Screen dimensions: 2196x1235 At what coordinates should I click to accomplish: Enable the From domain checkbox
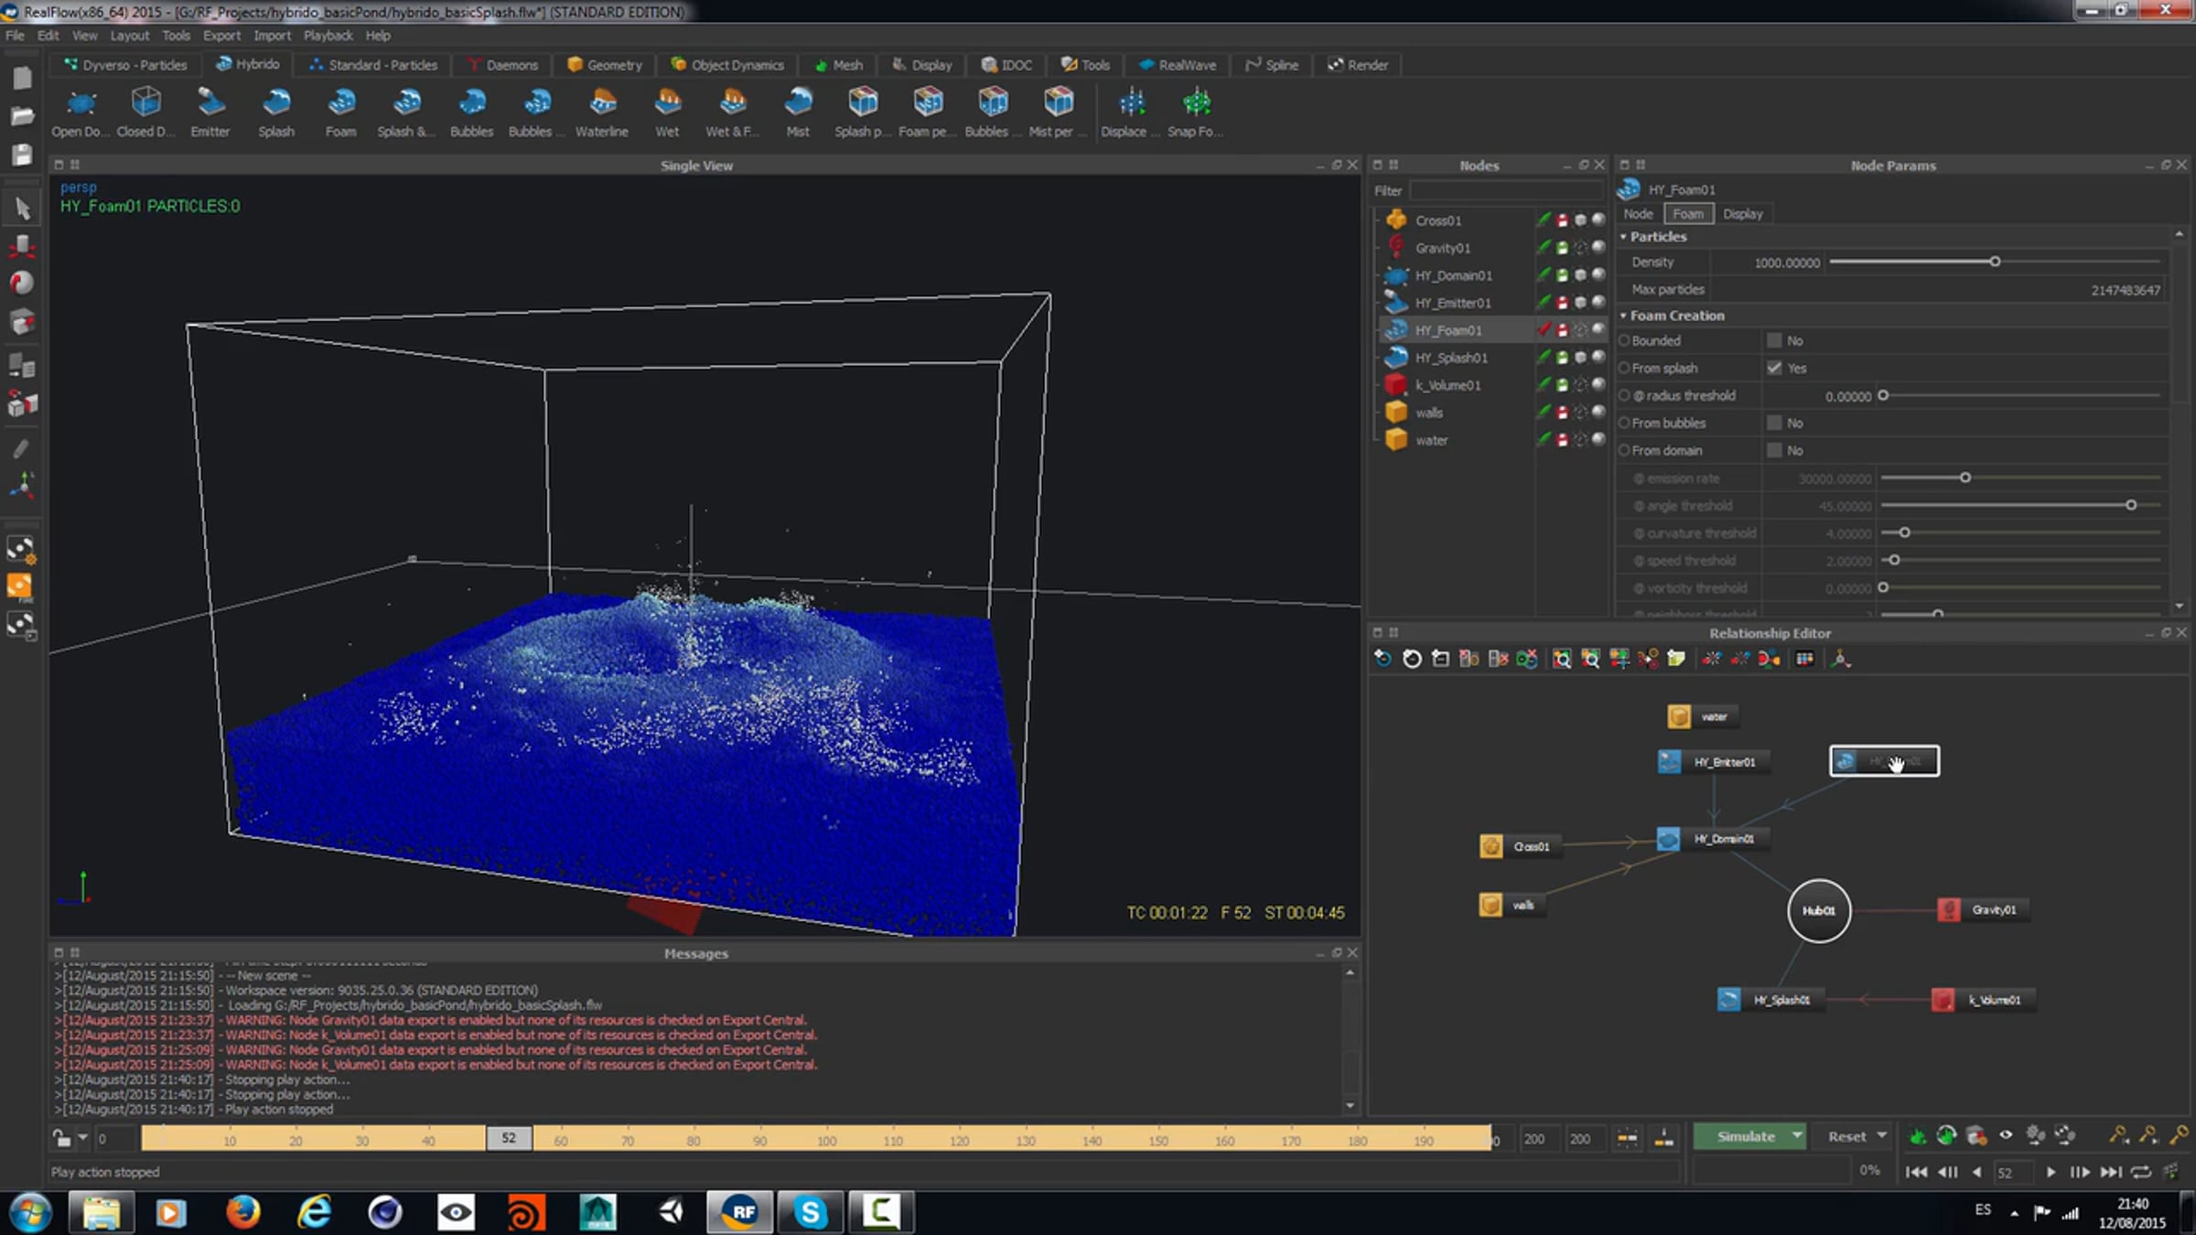pyautogui.click(x=1774, y=450)
